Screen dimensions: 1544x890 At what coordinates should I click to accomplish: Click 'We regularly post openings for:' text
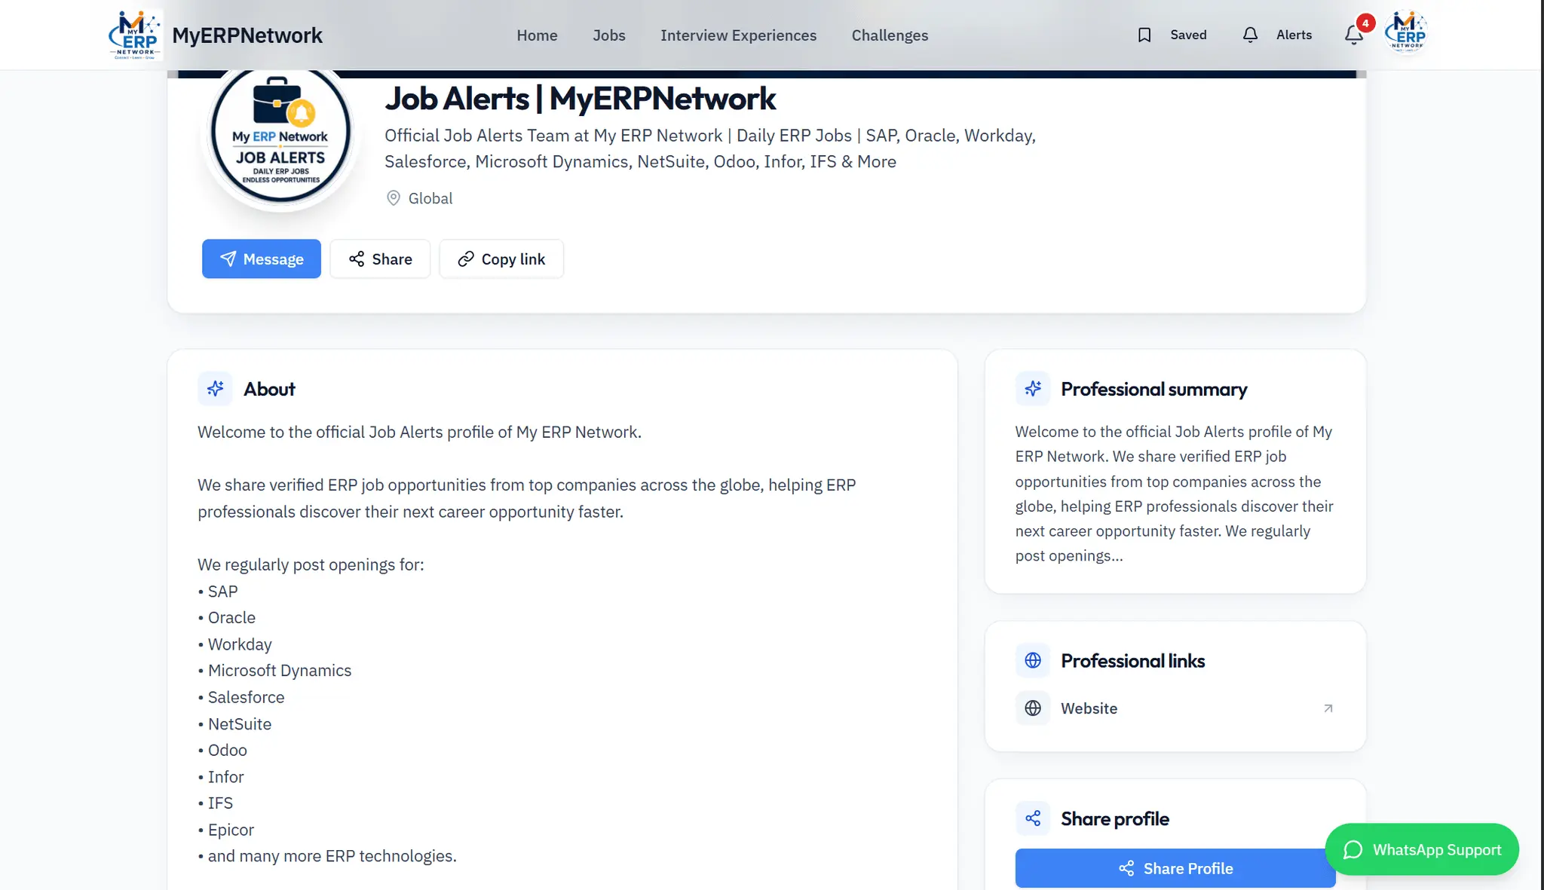(311, 565)
